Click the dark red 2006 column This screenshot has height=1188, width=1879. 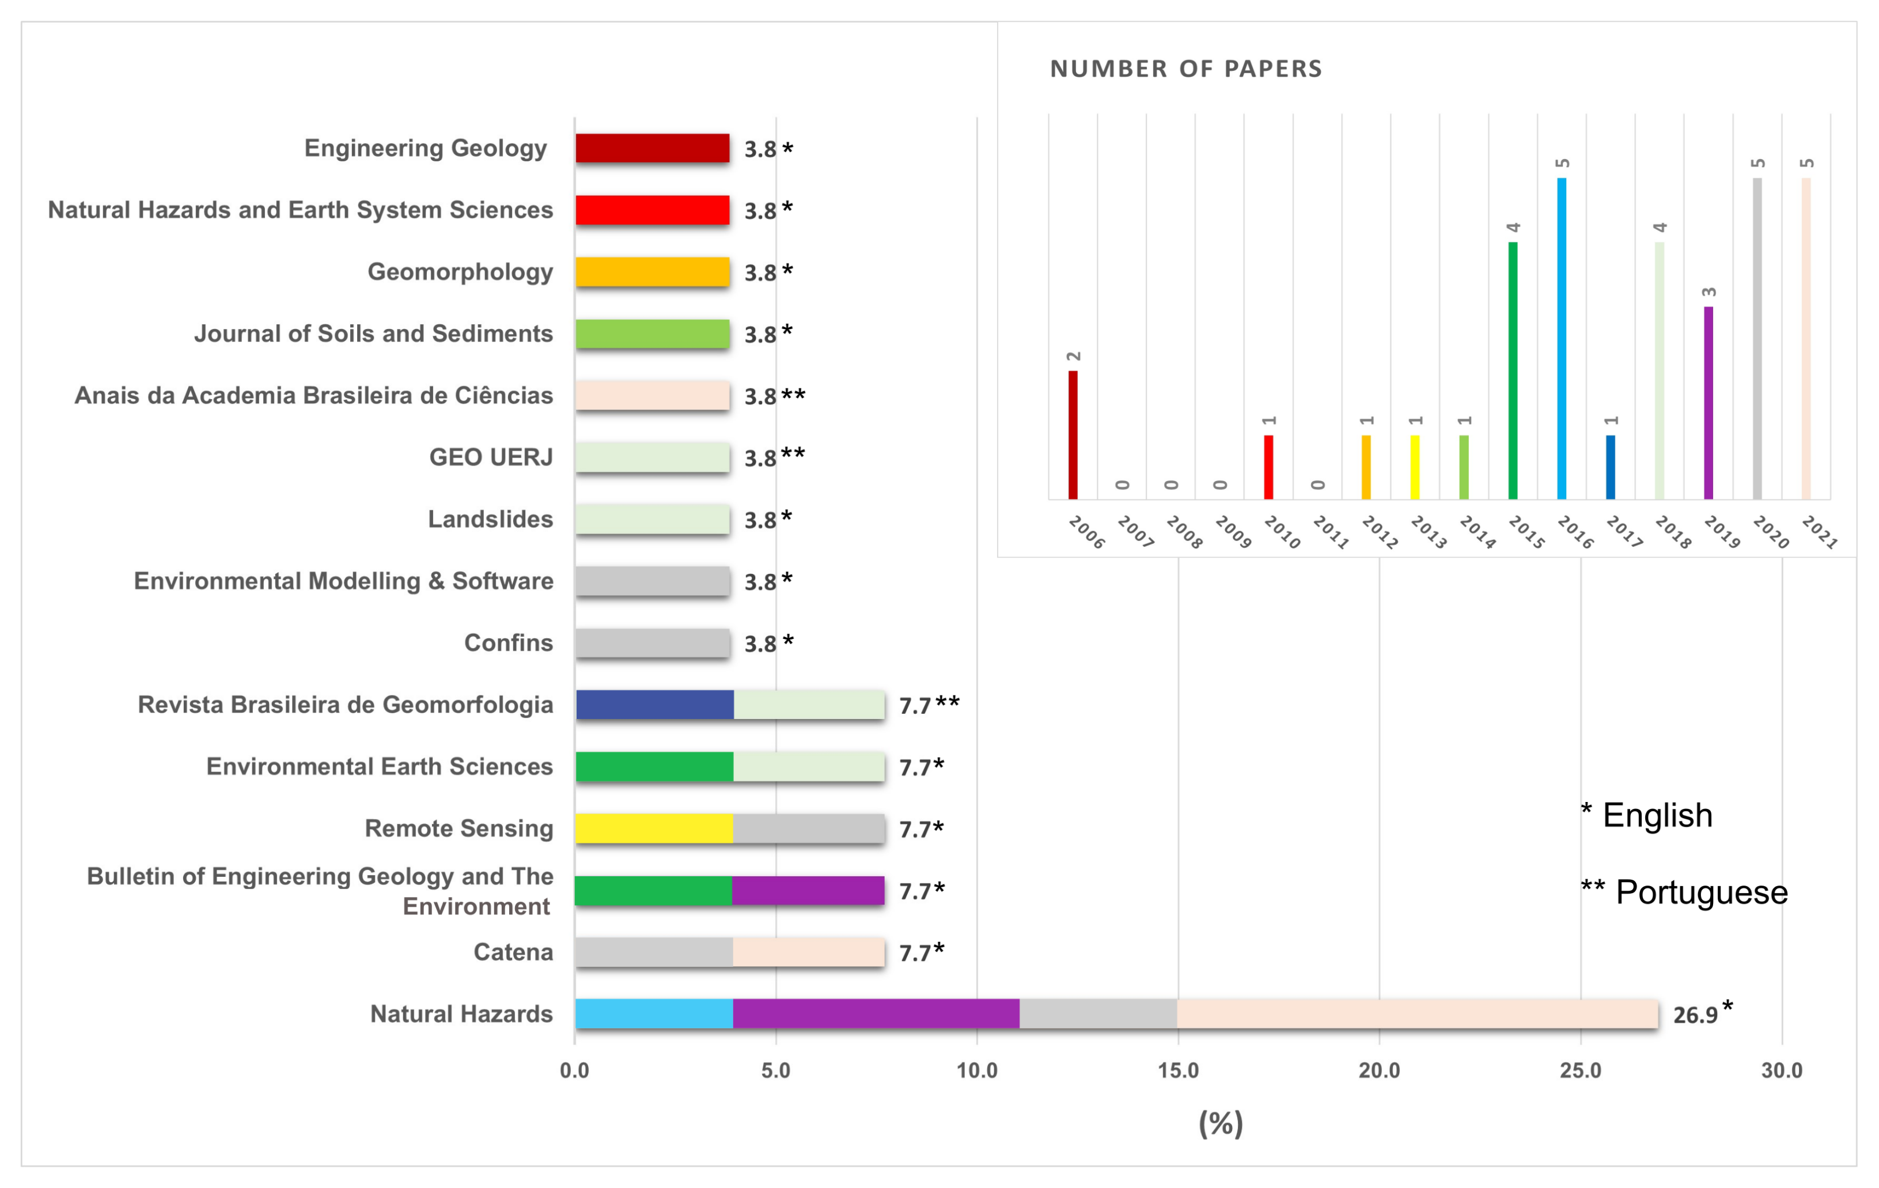click(x=1073, y=434)
